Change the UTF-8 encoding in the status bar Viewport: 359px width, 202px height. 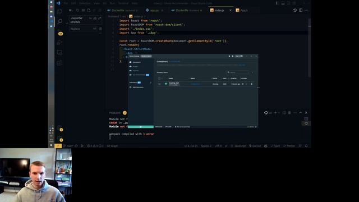[x=218, y=146]
